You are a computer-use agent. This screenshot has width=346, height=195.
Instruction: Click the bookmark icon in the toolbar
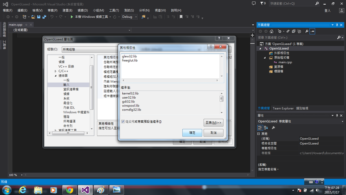point(181,17)
